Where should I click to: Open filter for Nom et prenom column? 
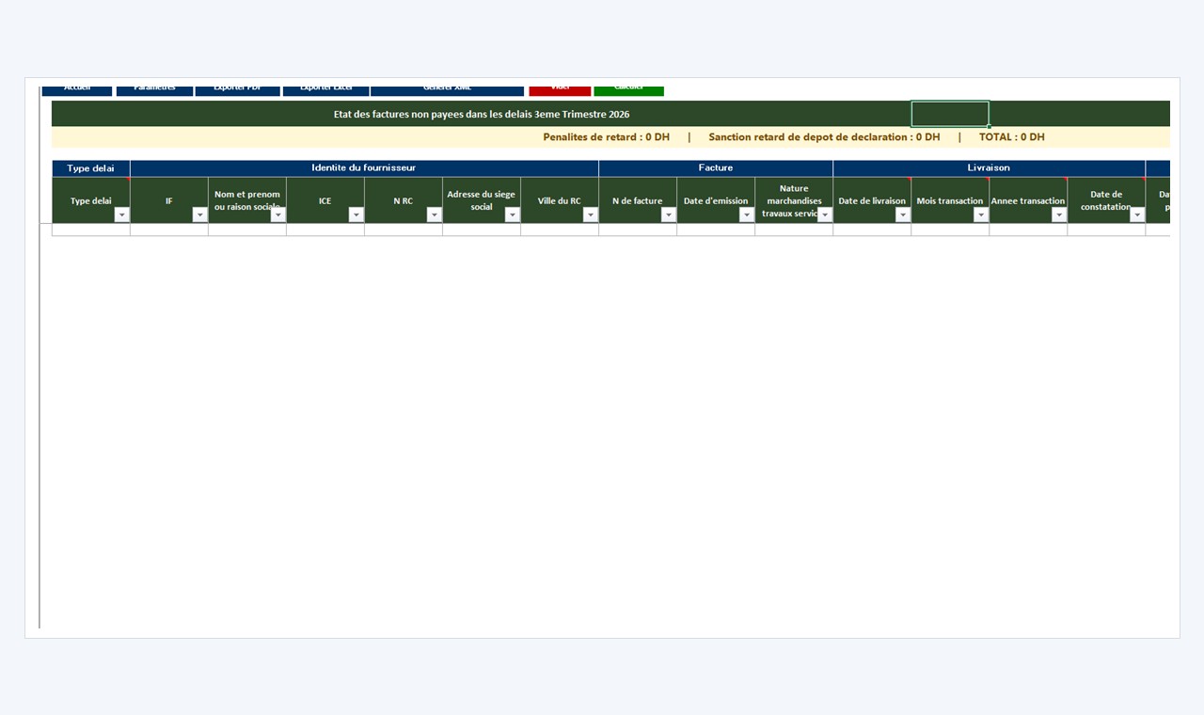pos(277,214)
